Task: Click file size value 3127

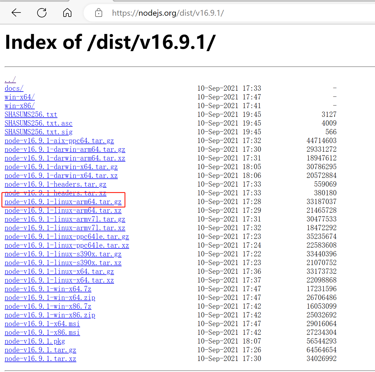Action: (329, 115)
